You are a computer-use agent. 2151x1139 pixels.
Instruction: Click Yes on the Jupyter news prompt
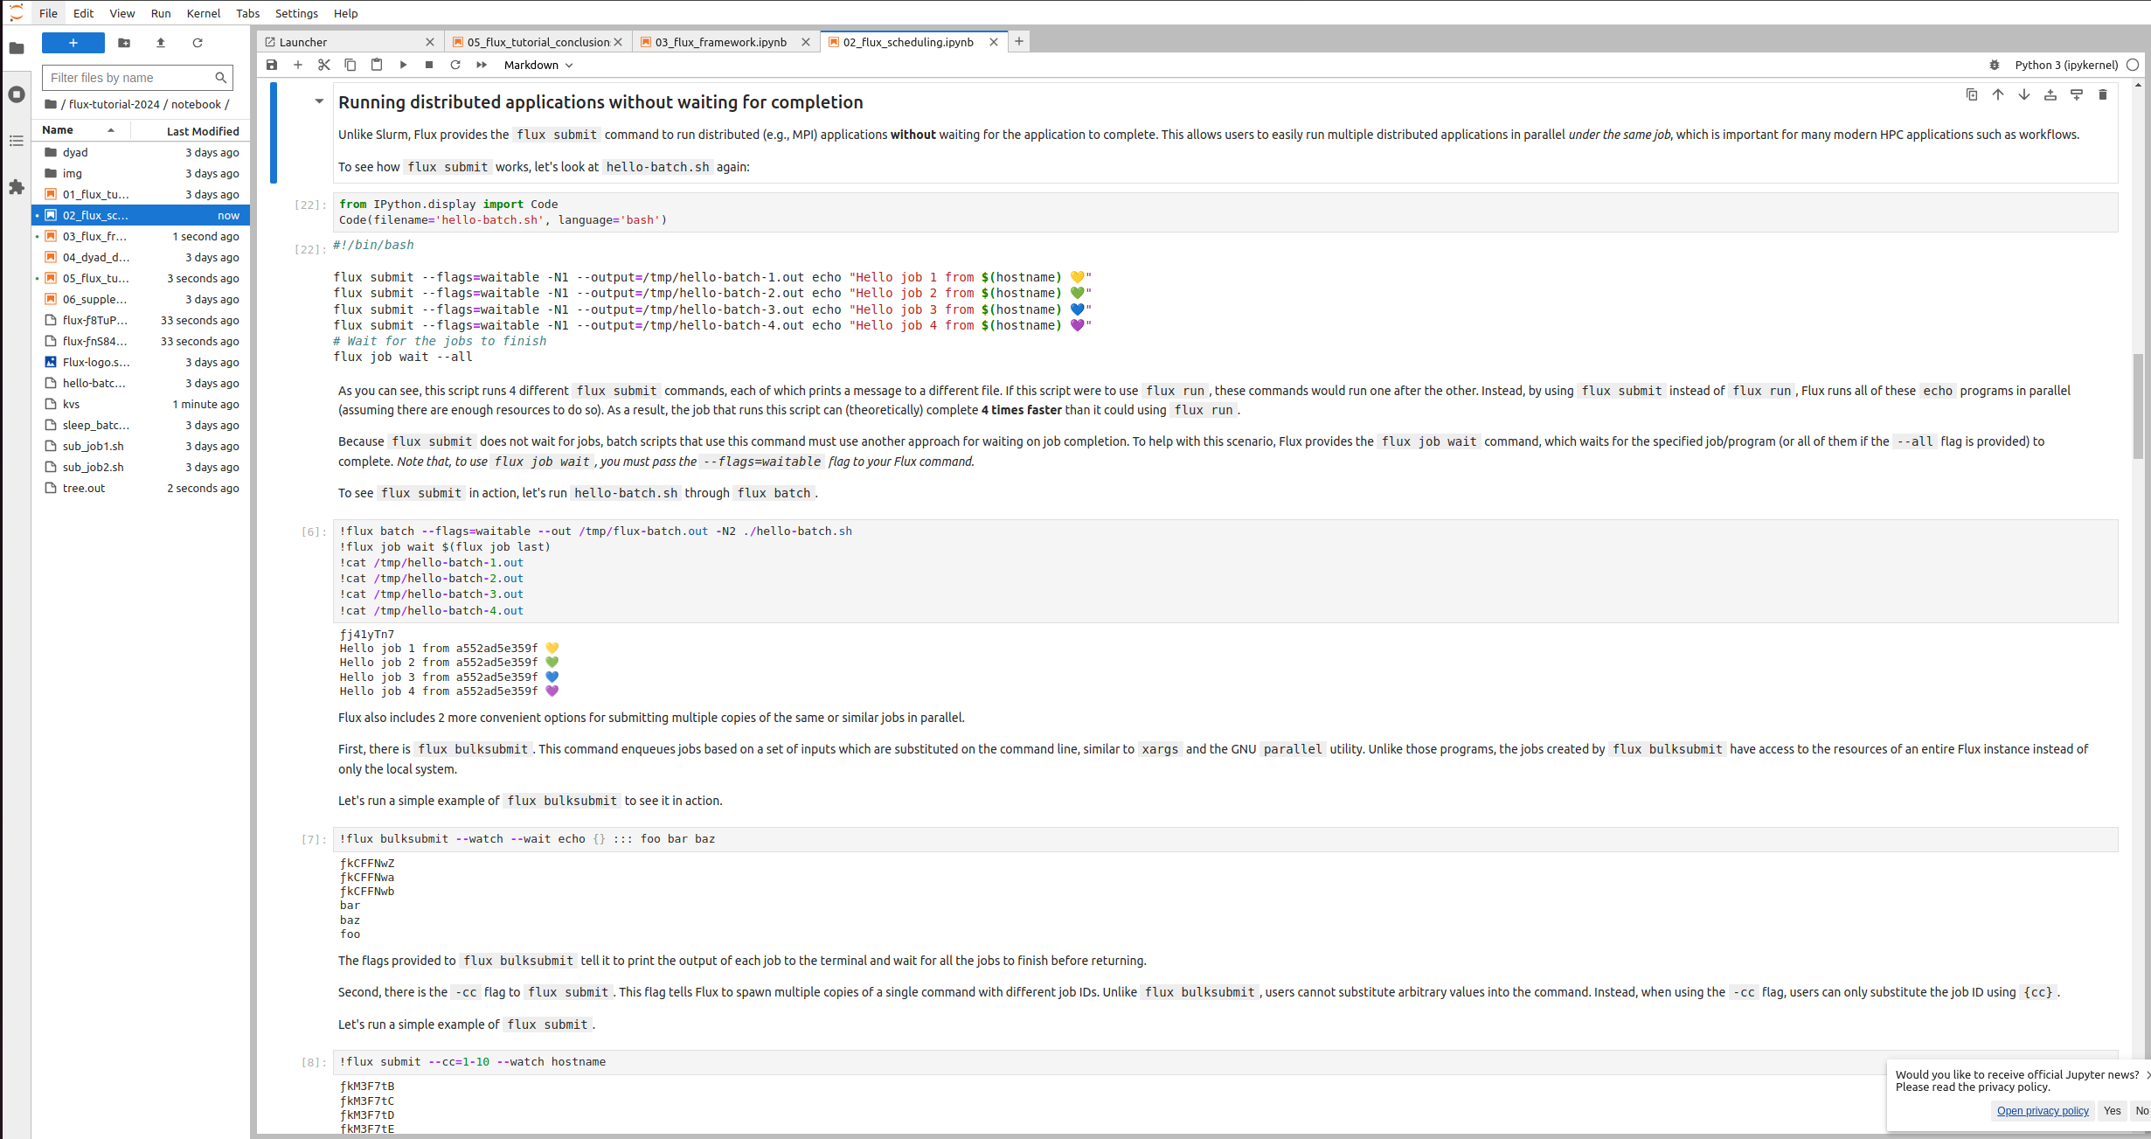coord(2113,1111)
